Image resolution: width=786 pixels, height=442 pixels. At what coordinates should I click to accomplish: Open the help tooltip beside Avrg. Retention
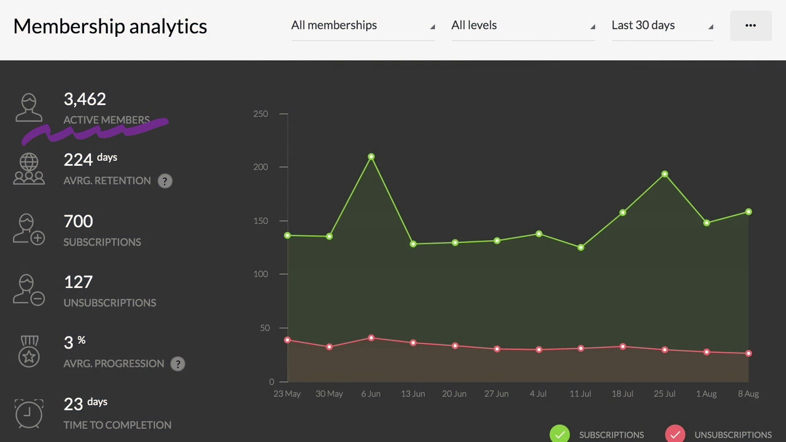tap(165, 181)
